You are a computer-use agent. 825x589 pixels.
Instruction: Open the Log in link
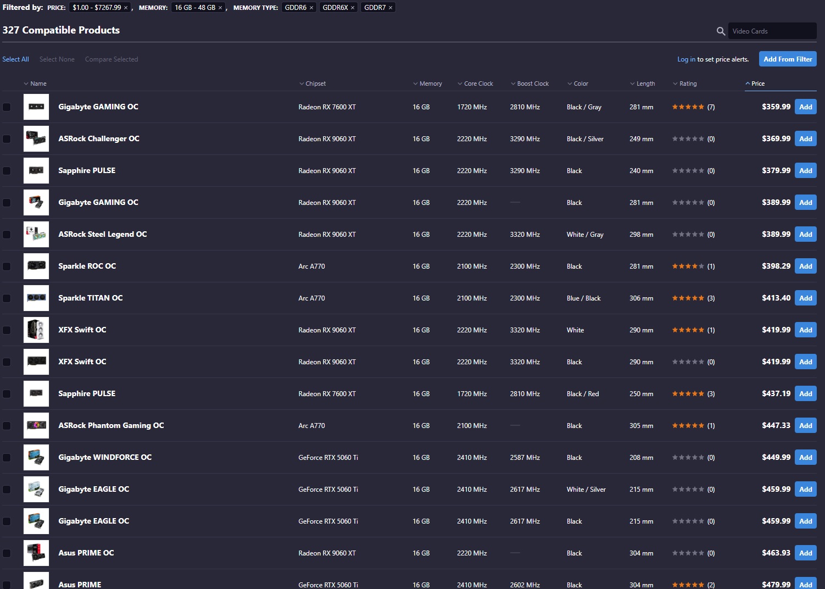tap(686, 59)
